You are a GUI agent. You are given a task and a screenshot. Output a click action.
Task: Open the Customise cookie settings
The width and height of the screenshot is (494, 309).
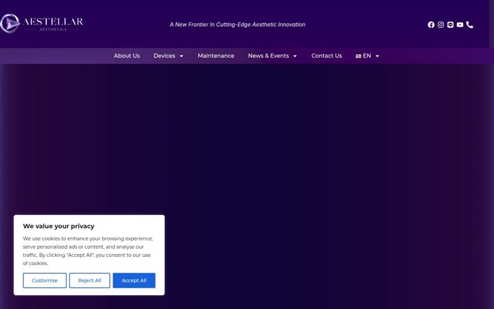pos(45,280)
